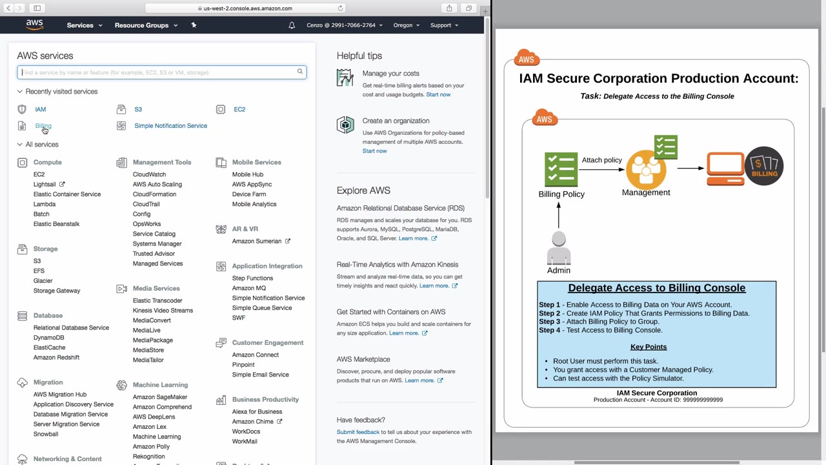Click the IAM shield service icon

coord(22,109)
